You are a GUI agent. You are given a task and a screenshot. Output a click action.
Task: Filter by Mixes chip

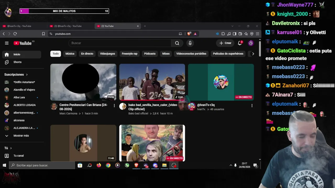coord(166,54)
